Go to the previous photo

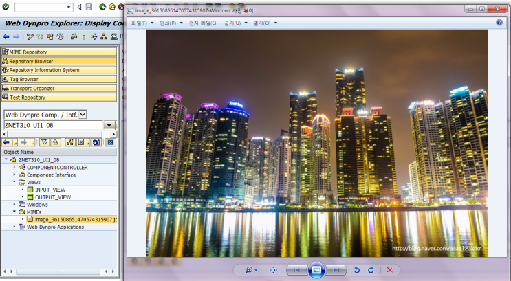(296, 270)
